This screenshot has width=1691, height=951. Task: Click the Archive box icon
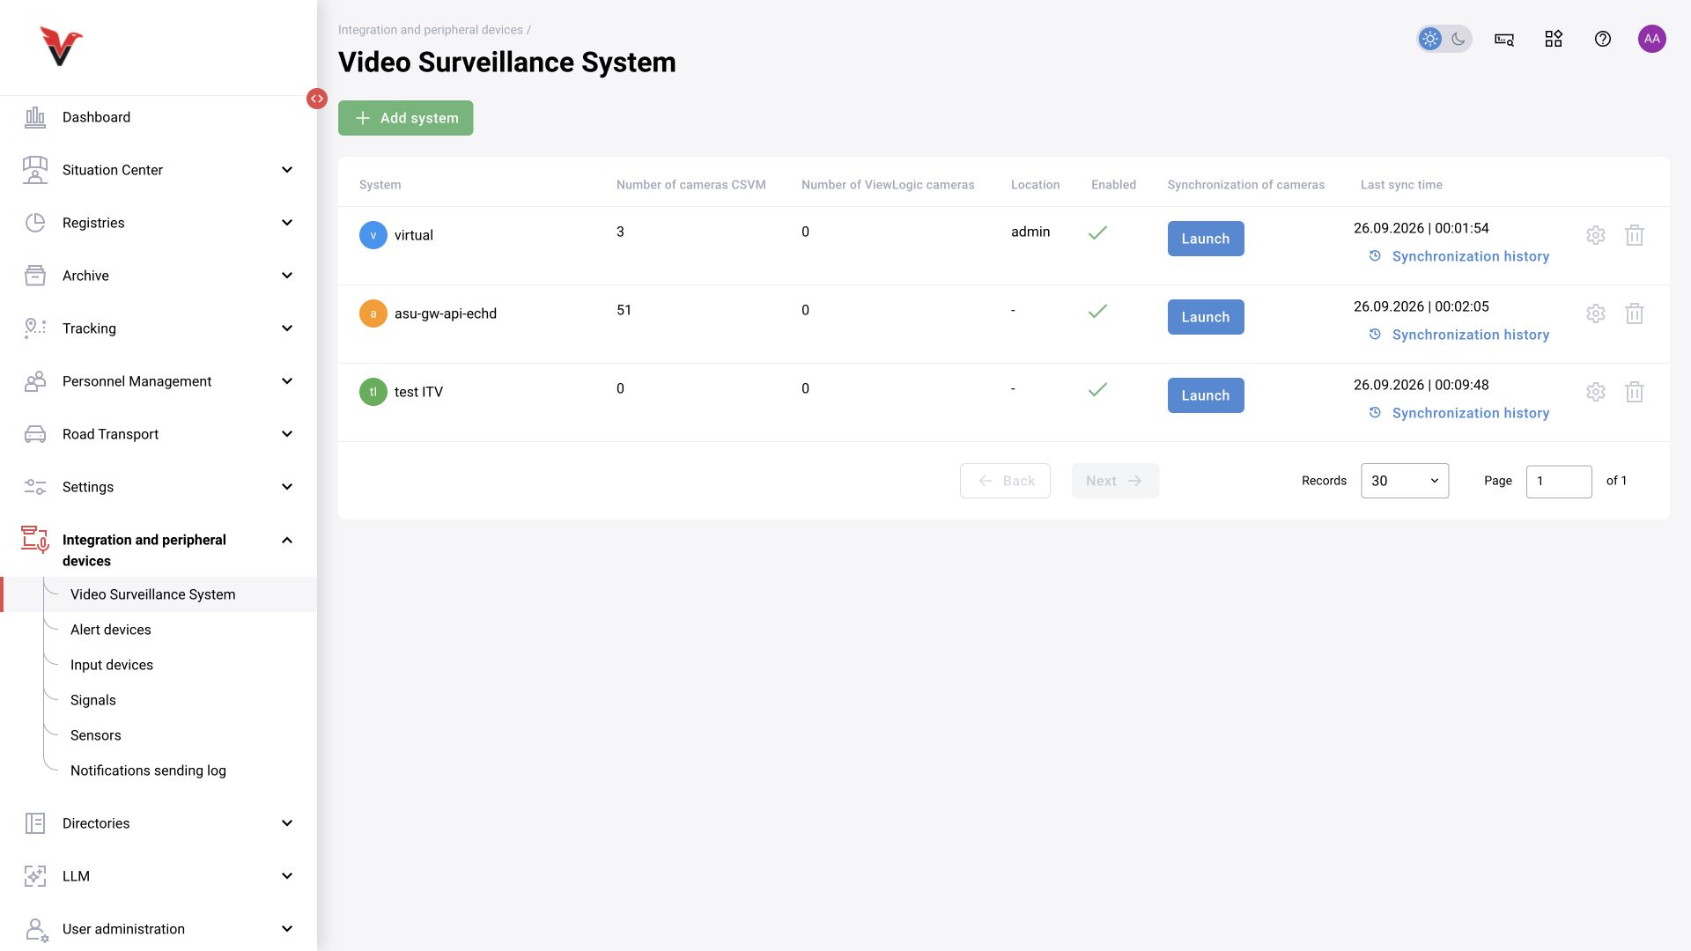(35, 276)
